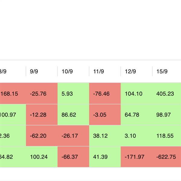Select the cell showing -3.05

coord(105,115)
